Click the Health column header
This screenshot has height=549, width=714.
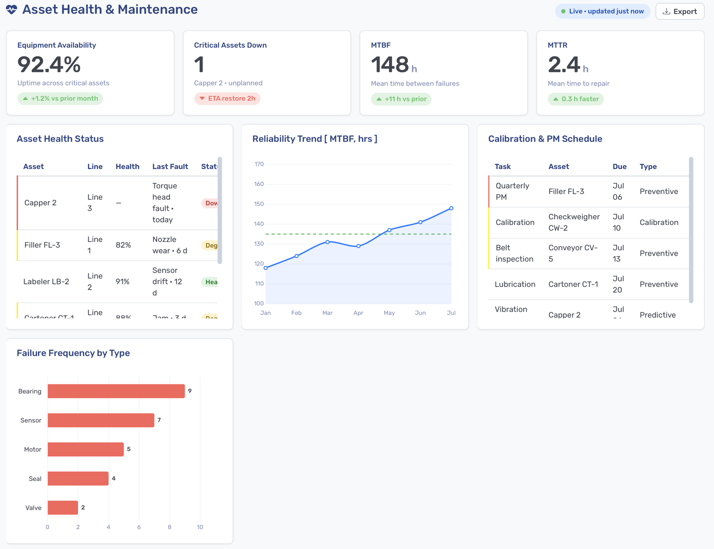coord(127,166)
